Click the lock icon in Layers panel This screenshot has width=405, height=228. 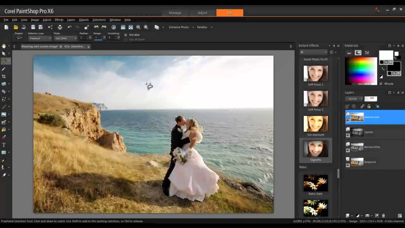point(369,106)
